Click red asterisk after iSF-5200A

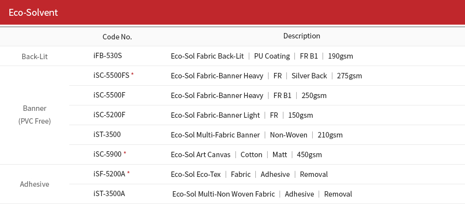pyautogui.click(x=129, y=173)
